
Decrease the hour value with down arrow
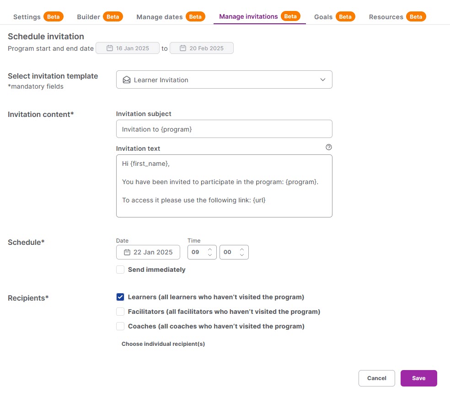tap(210, 255)
